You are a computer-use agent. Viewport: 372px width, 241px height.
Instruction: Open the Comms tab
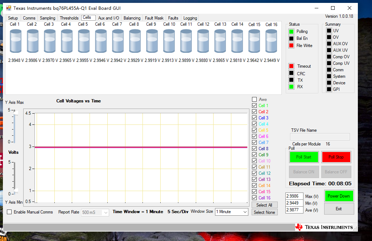(29, 18)
